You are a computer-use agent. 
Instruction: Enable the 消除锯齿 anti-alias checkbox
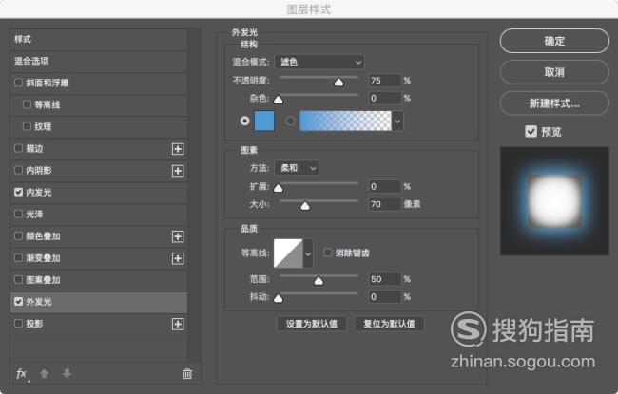[x=327, y=253]
